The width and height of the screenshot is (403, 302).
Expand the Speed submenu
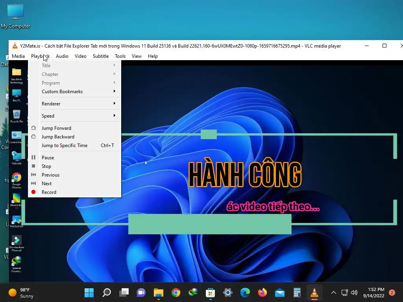click(x=74, y=116)
